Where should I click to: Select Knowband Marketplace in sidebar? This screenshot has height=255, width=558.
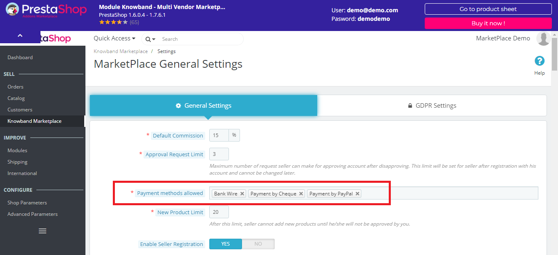pyautogui.click(x=34, y=121)
